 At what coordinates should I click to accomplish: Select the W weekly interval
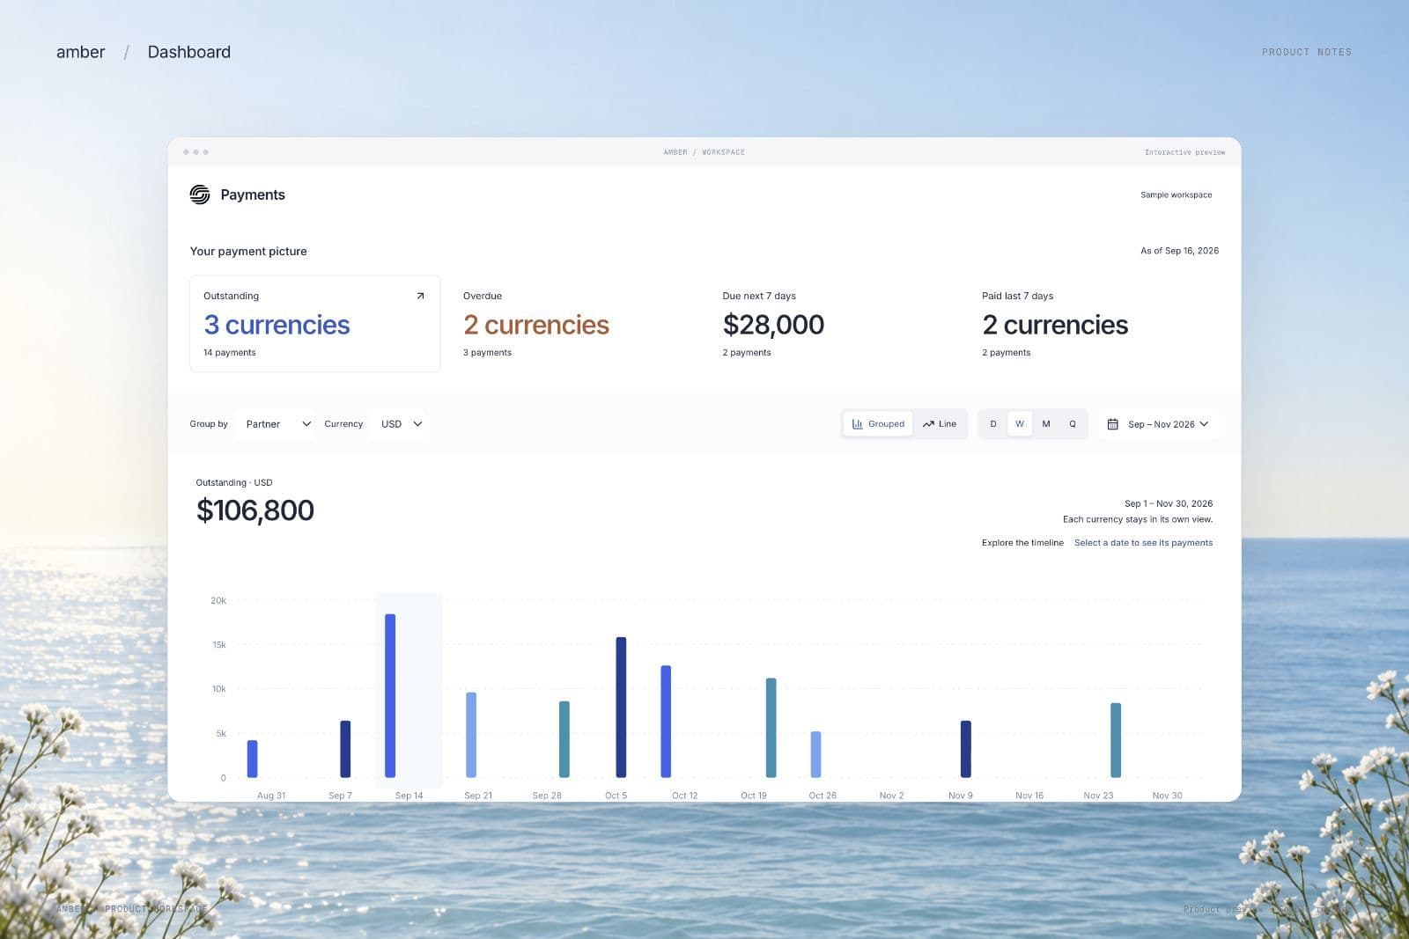(1020, 424)
